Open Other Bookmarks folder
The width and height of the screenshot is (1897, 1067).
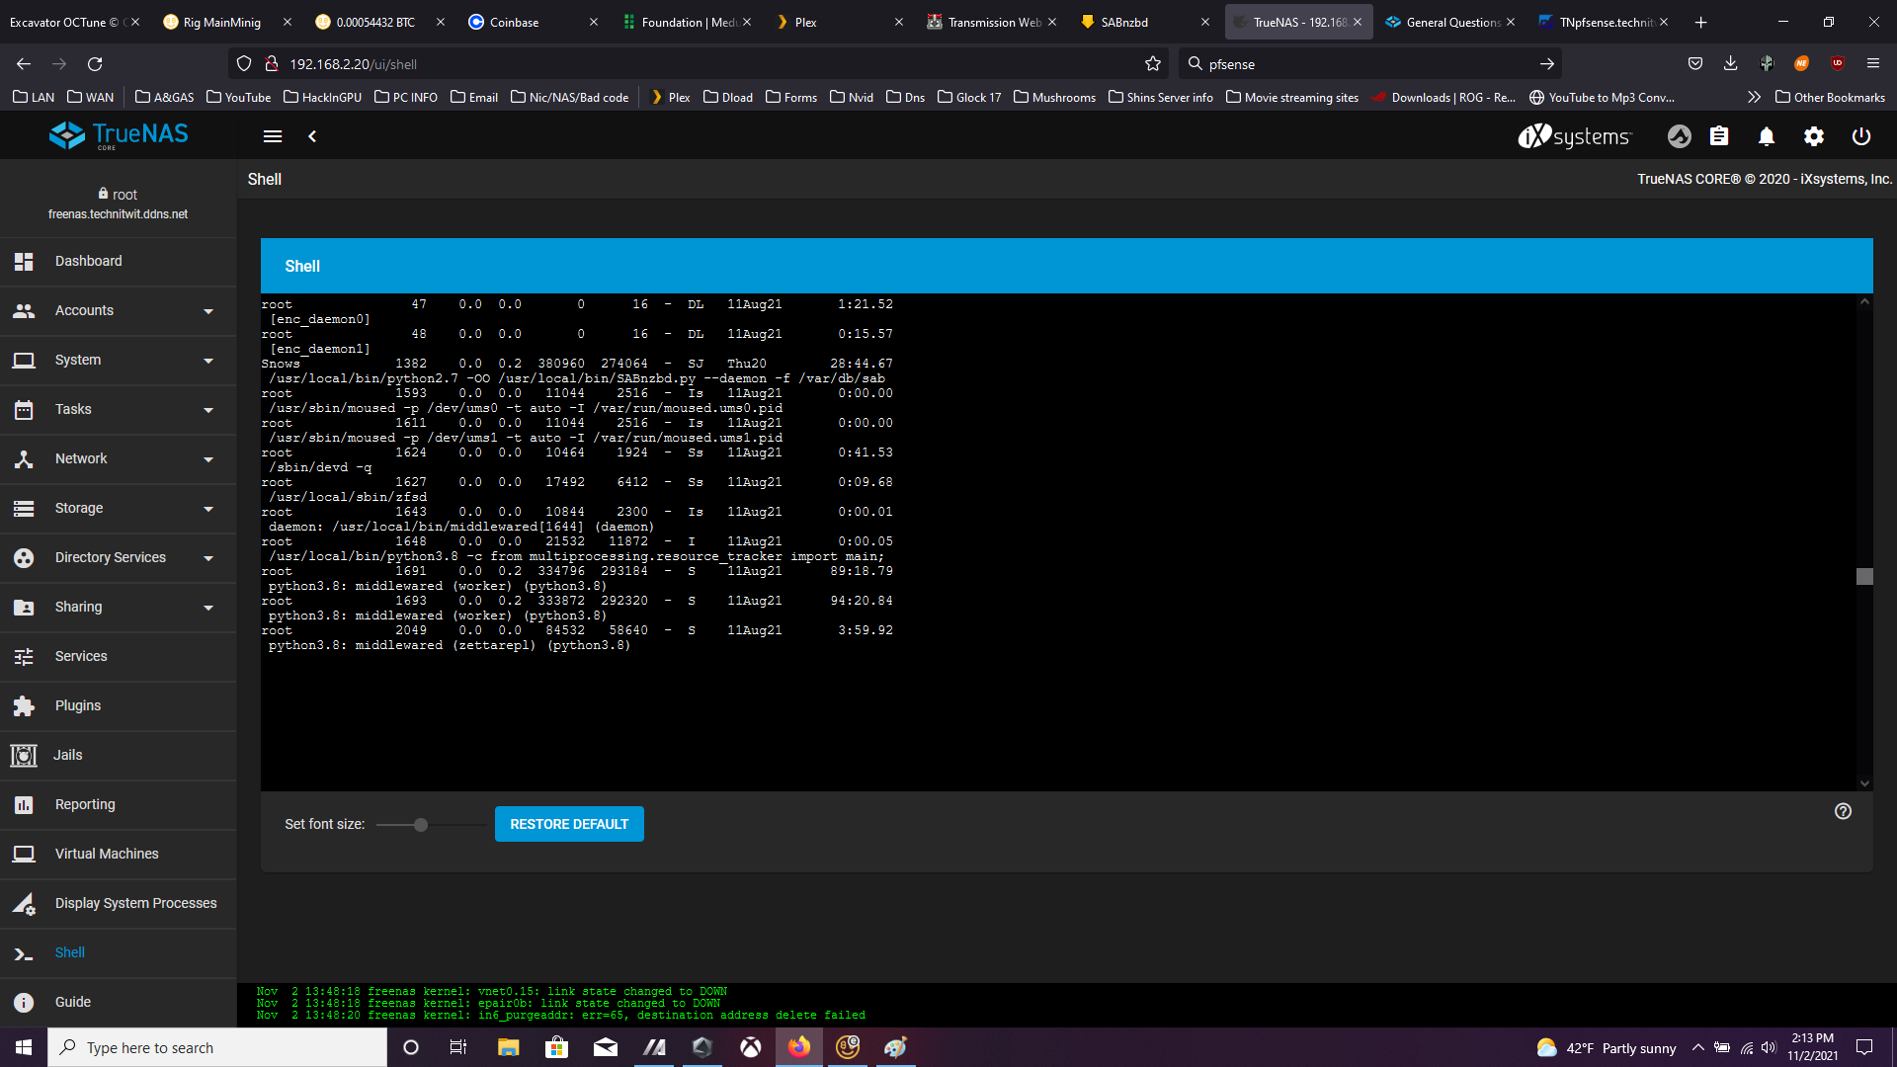click(x=1830, y=97)
